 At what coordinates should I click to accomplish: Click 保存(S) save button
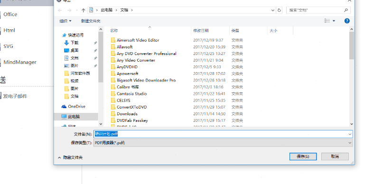coord(303,156)
